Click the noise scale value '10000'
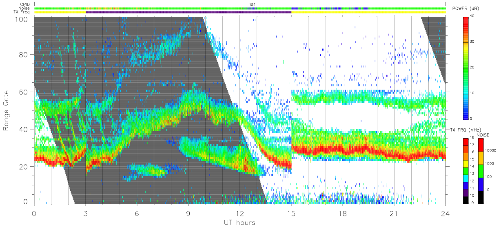 pyautogui.click(x=491, y=150)
